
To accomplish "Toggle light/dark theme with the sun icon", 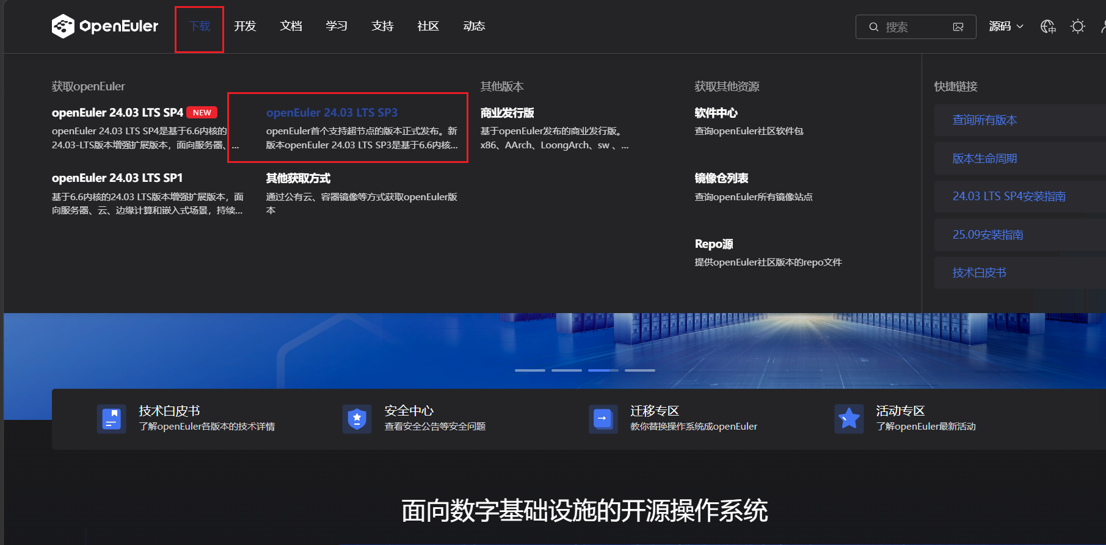I will 1078,26.
